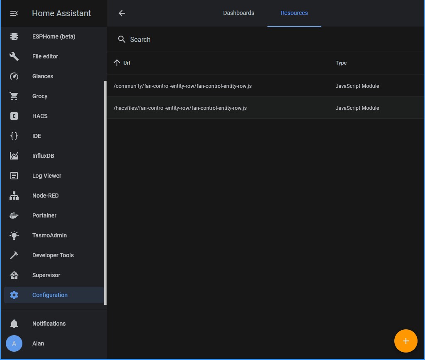Open the InfluxDB chart icon
This screenshot has height=360, width=425.
point(14,156)
